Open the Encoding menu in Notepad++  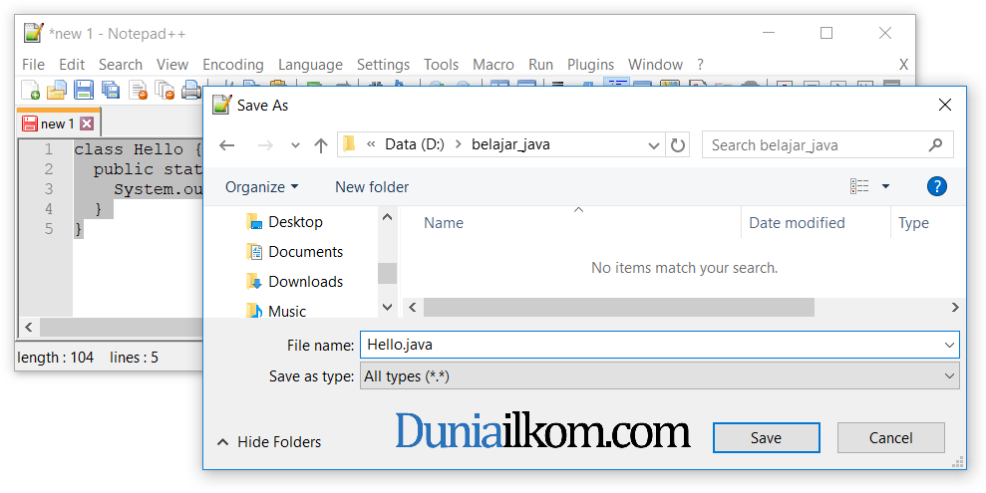tap(232, 65)
